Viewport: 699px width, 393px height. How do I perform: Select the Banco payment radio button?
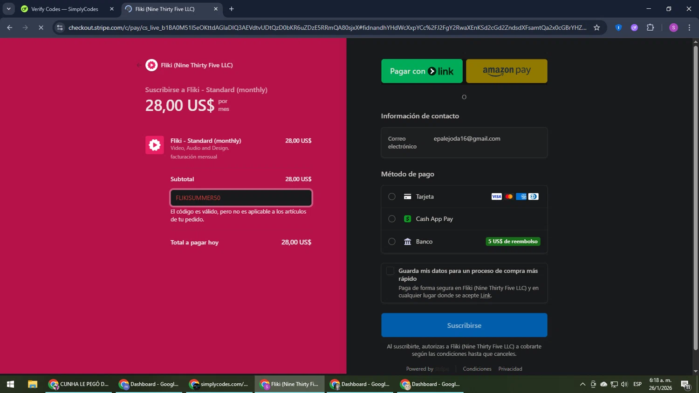tap(392, 242)
